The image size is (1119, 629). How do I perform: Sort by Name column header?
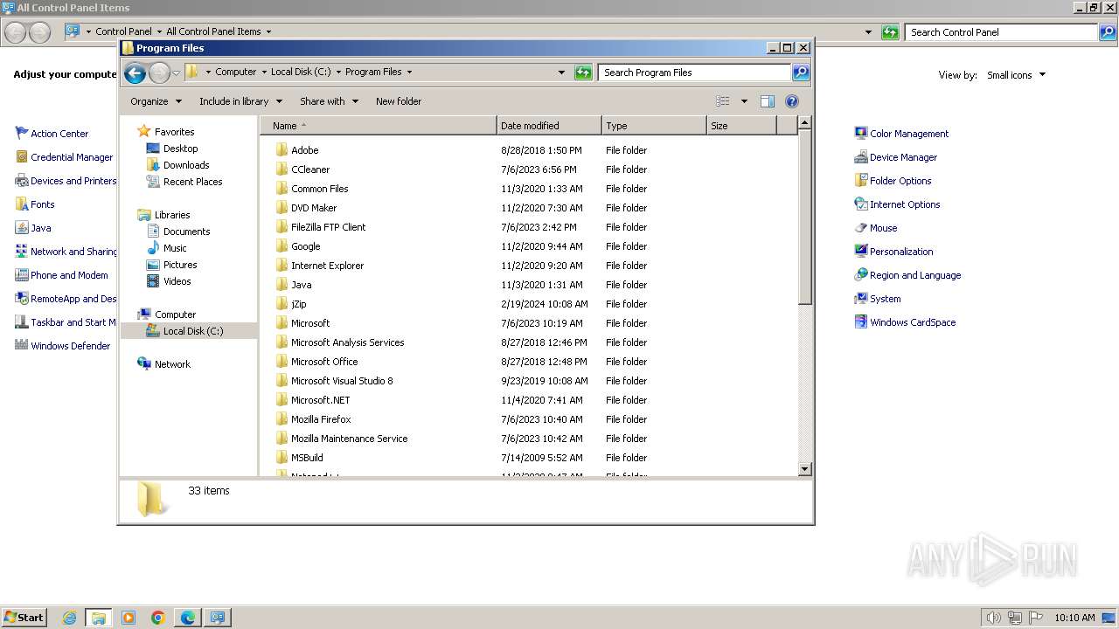(x=379, y=126)
